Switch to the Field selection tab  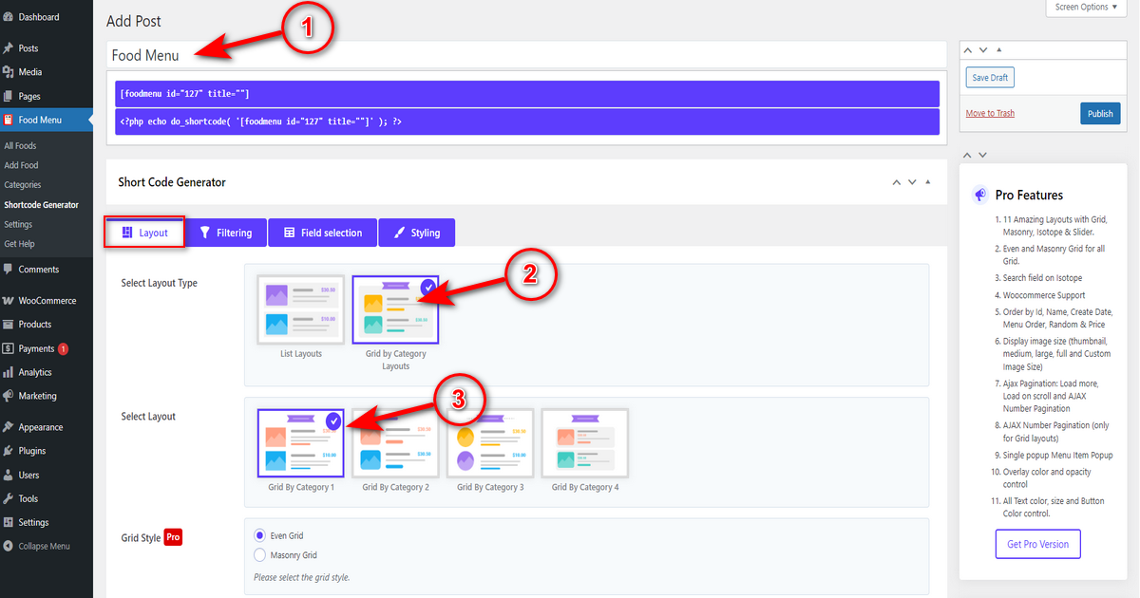tap(323, 233)
